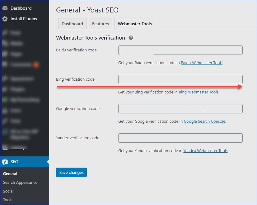Open the Baidu Webmaster Tools link
Image resolution: width=257 pixels, height=205 pixels.
tap(201, 63)
